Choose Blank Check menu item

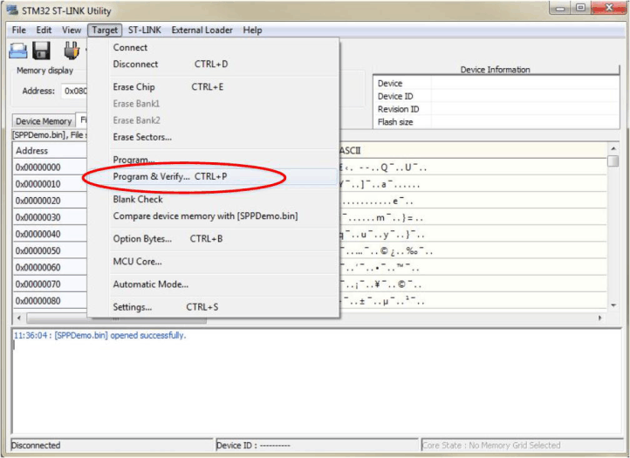pos(138,200)
